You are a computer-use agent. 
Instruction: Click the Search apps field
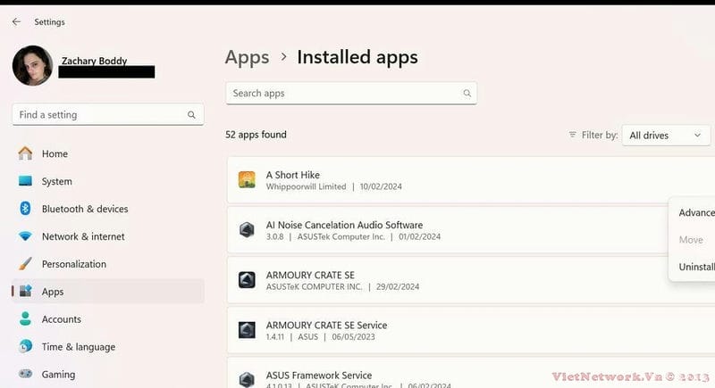click(351, 94)
